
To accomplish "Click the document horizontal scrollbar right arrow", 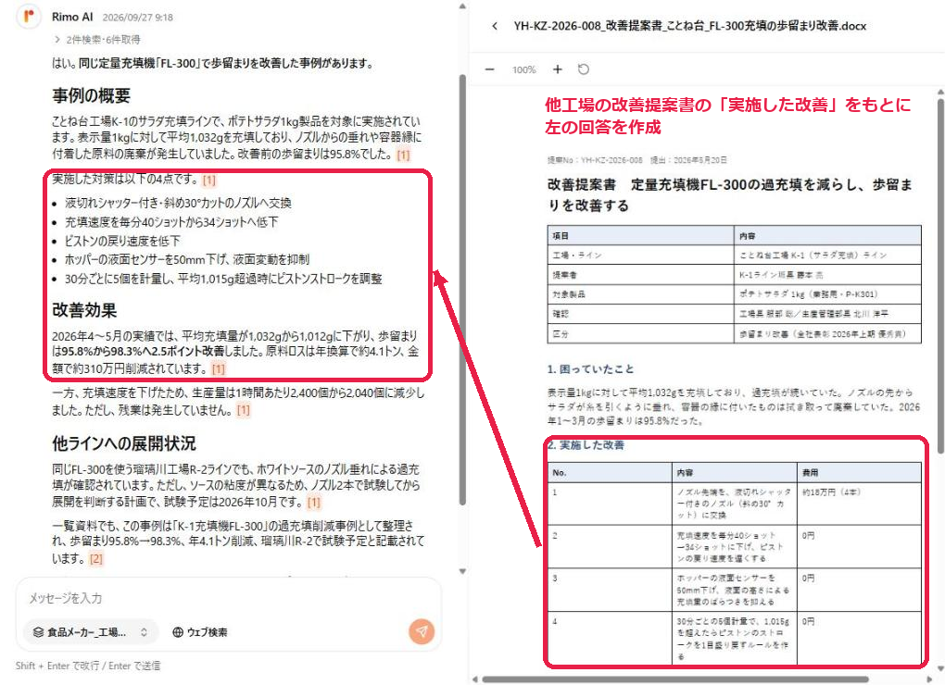I will 931,679.
